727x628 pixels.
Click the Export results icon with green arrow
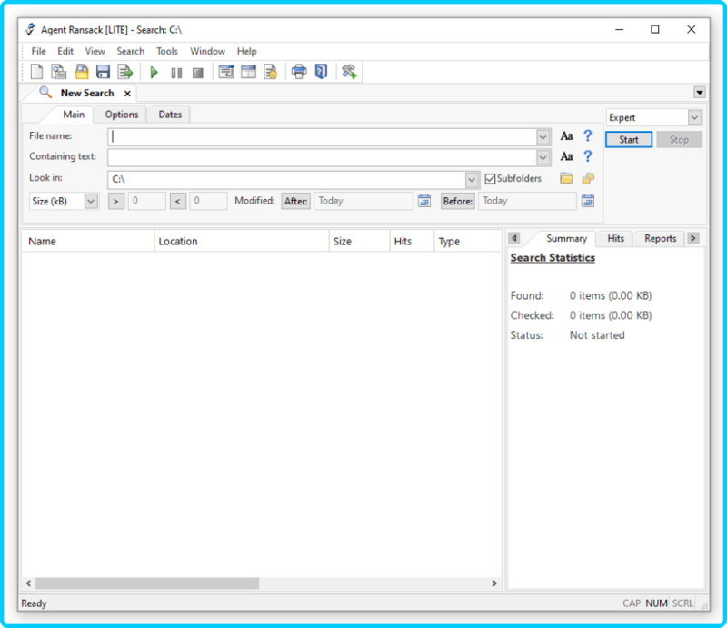pos(125,72)
